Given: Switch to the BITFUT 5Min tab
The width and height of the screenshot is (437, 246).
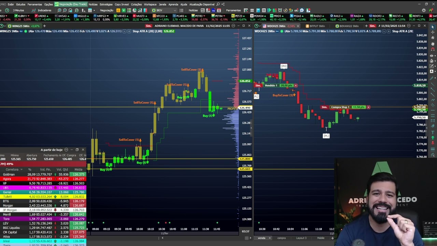Looking at the screenshot, I should [315, 26].
